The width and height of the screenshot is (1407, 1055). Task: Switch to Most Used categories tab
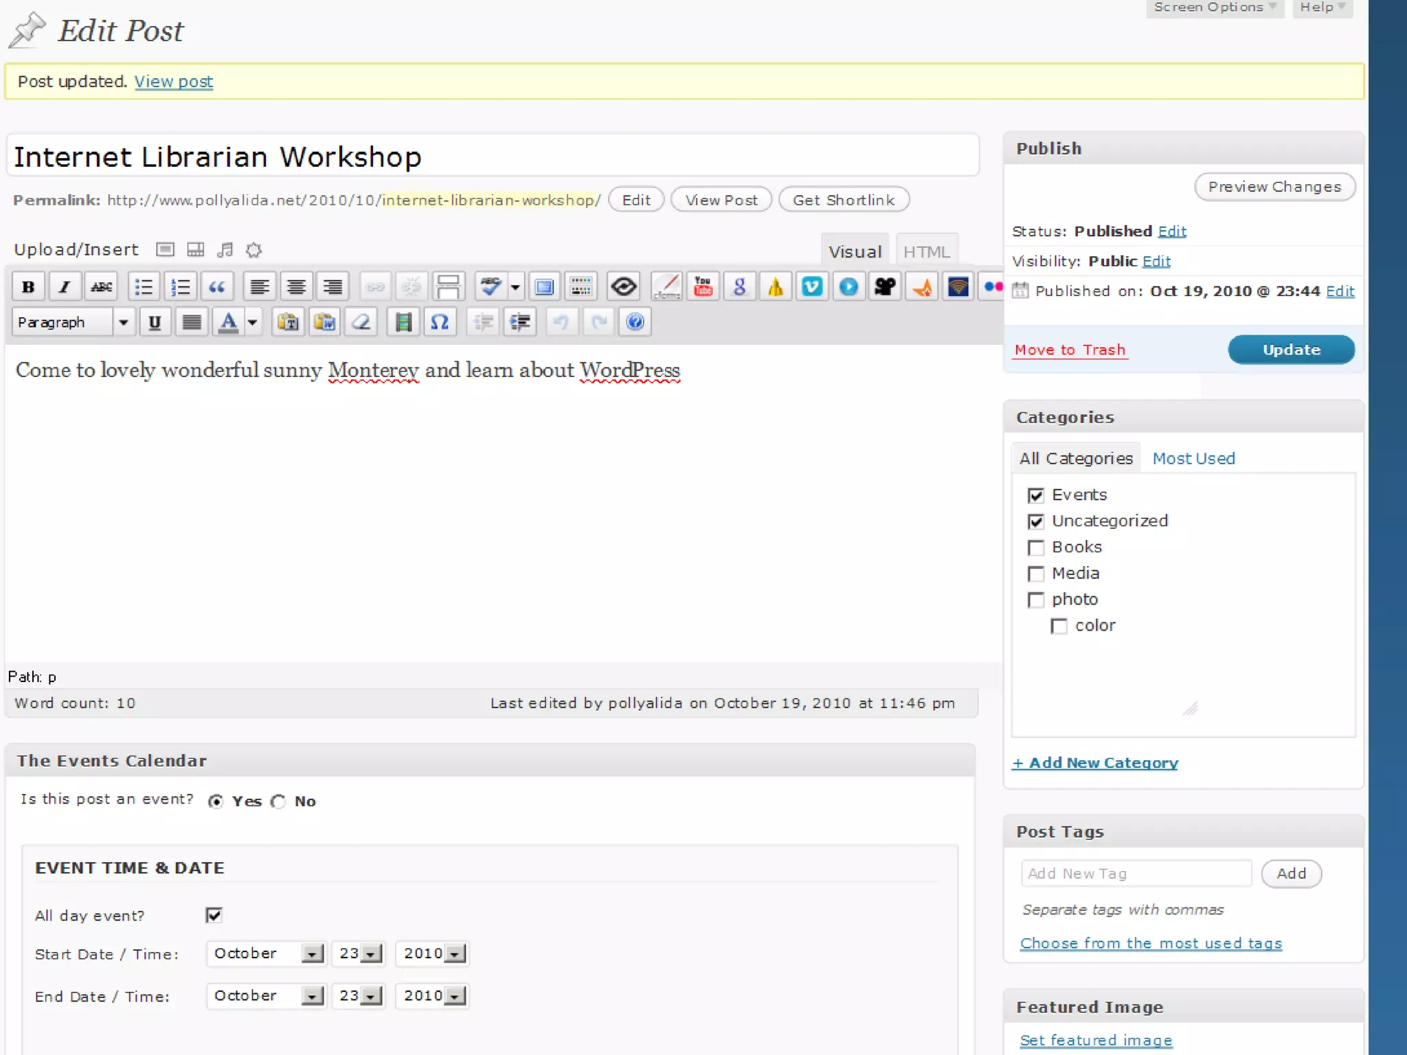coord(1193,459)
